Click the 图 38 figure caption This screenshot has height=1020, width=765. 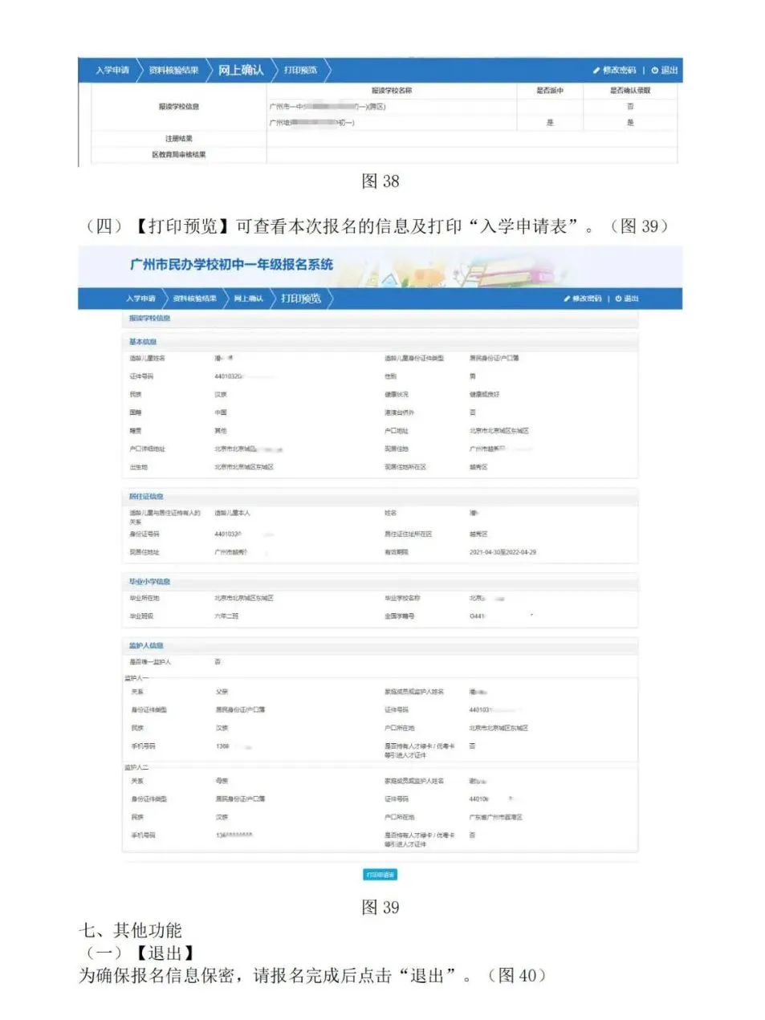[380, 181]
